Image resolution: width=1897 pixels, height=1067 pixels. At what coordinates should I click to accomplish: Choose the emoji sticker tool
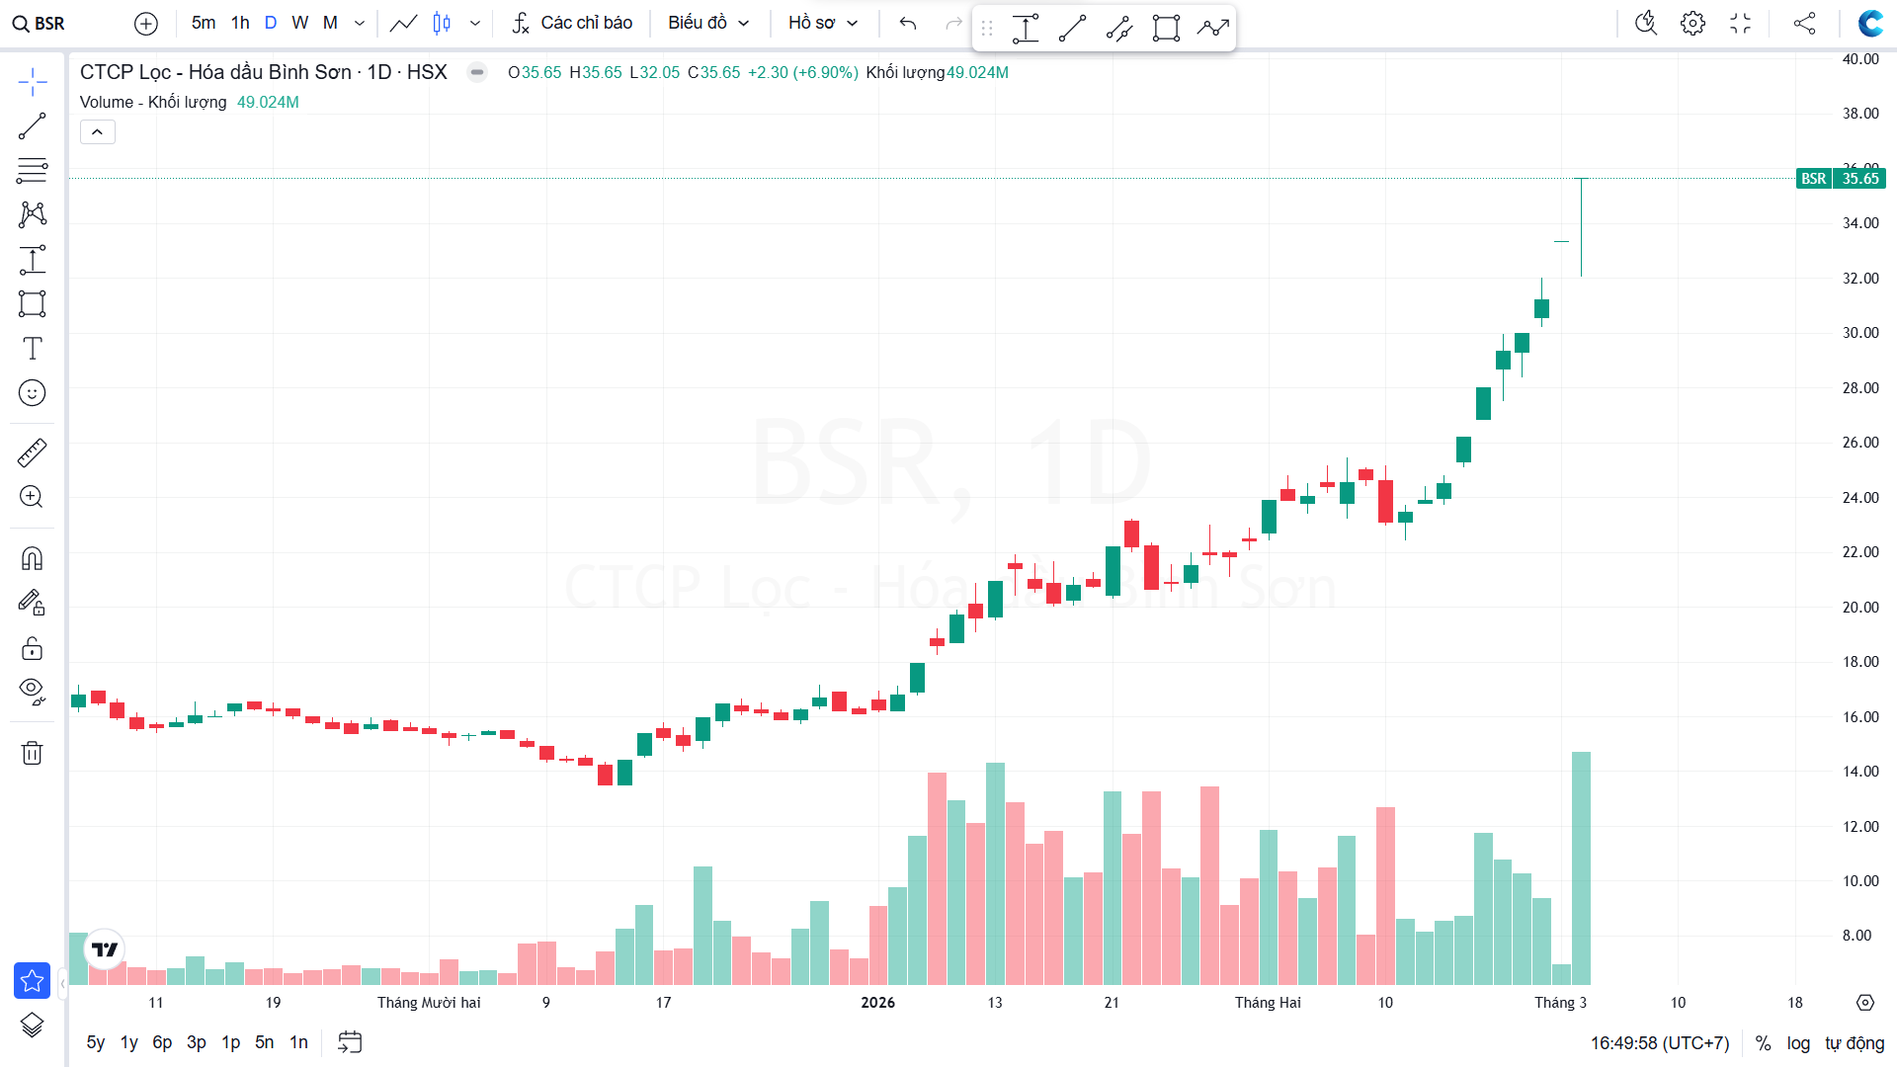pos(32,393)
